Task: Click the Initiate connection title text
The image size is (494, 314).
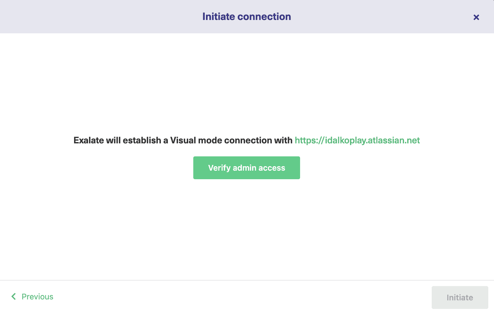Action: 246,16
